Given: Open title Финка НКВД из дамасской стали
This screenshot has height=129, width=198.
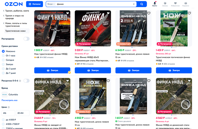Looking at the screenshot, I should pos(173,127).
